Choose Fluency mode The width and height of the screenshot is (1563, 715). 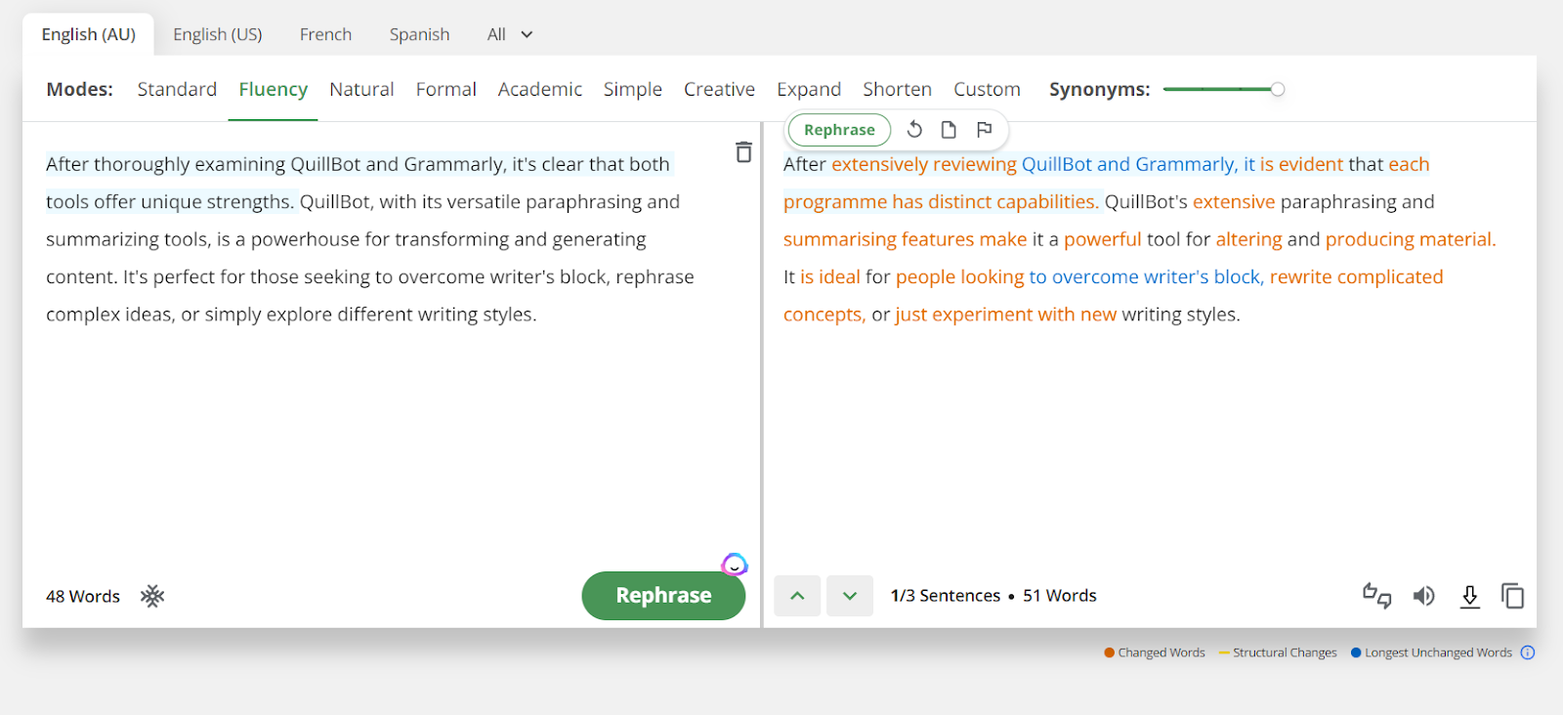[x=274, y=89]
